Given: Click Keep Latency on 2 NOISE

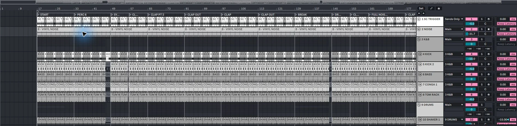Looking at the screenshot, I should click(x=506, y=34).
